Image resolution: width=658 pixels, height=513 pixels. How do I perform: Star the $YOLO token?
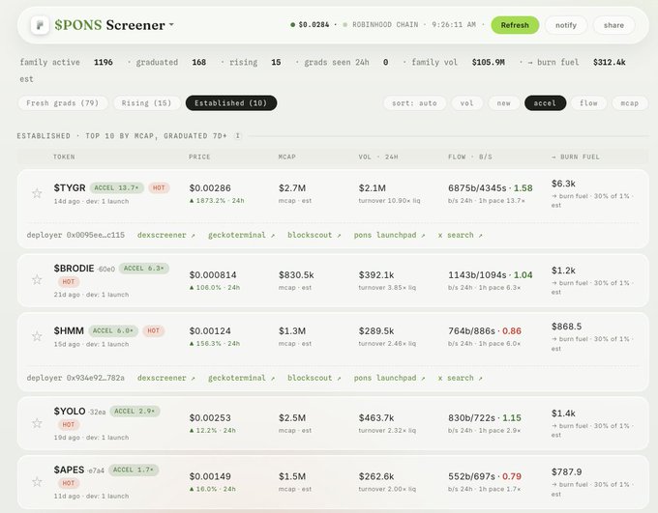click(x=37, y=423)
